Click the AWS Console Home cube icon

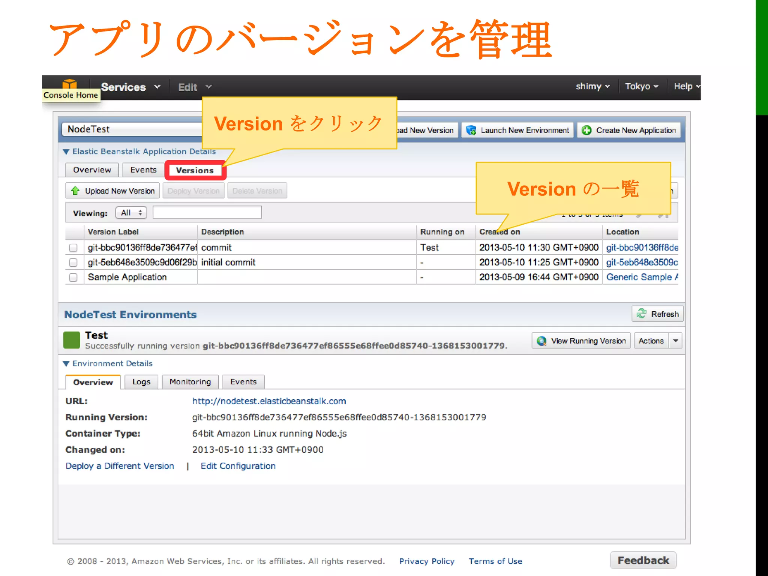pyautogui.click(x=69, y=84)
